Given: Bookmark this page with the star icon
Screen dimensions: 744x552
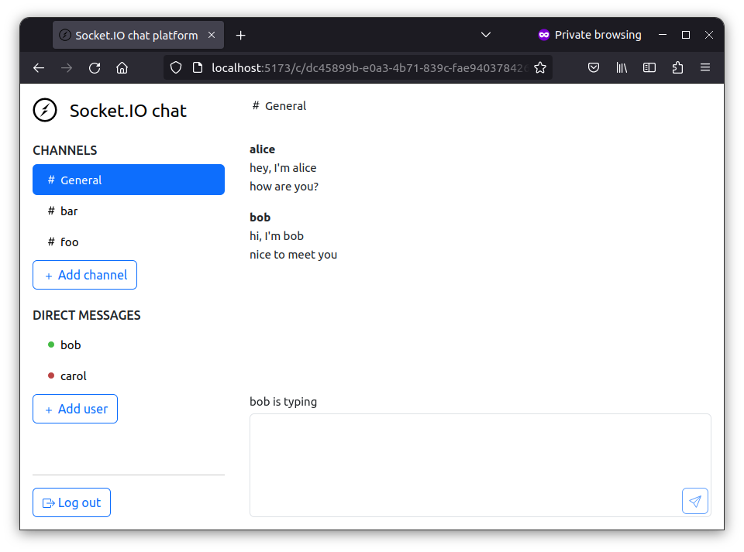Looking at the screenshot, I should pyautogui.click(x=540, y=67).
